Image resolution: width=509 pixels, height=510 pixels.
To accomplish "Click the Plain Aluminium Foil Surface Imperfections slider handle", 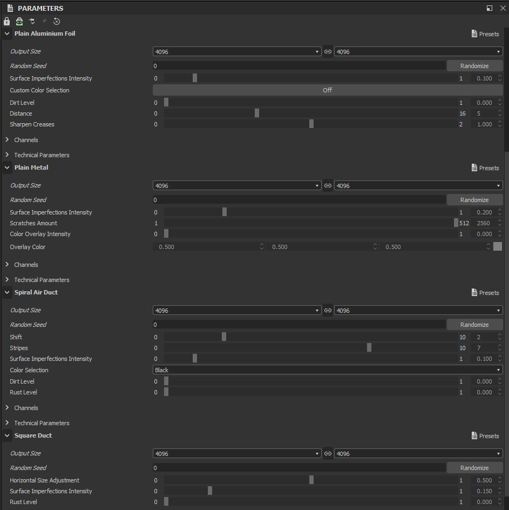I will (x=195, y=78).
